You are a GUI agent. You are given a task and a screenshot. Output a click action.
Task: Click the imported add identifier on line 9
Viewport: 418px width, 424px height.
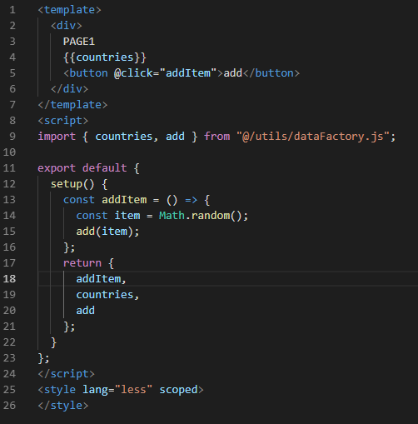(175, 137)
